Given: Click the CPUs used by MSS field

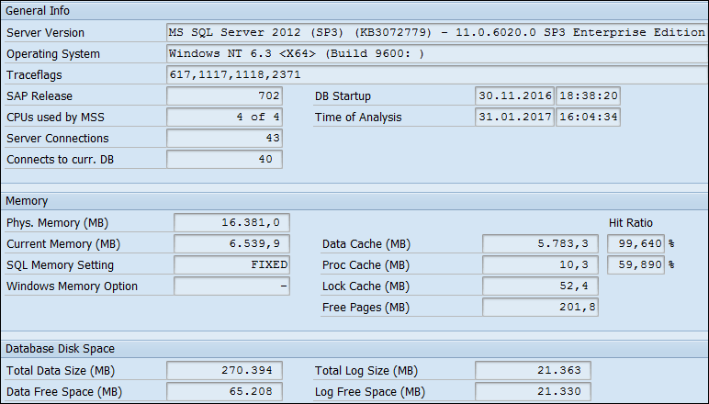Looking at the screenshot, I should click(224, 117).
